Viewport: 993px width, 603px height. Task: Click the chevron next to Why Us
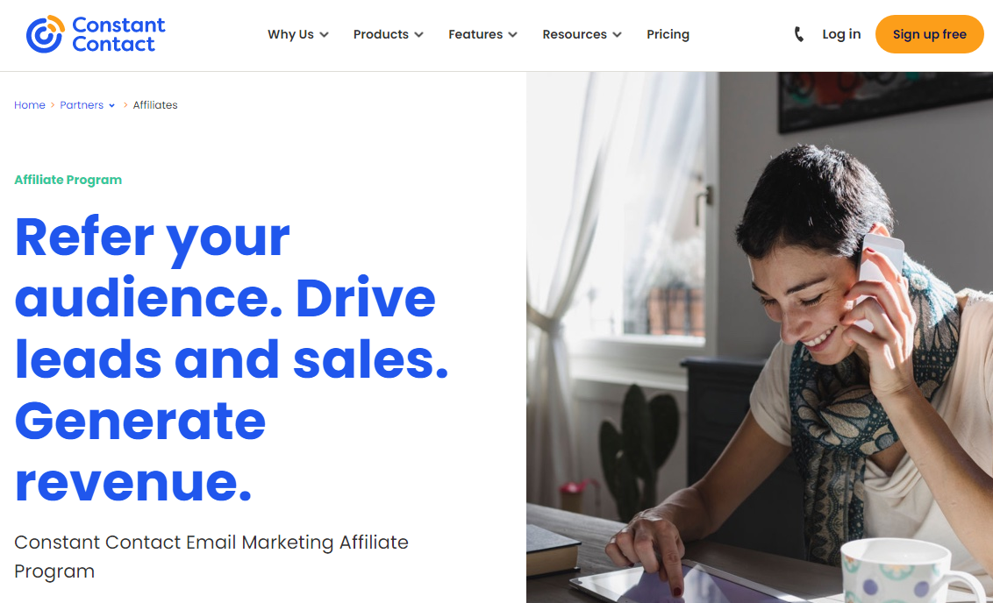tap(324, 35)
